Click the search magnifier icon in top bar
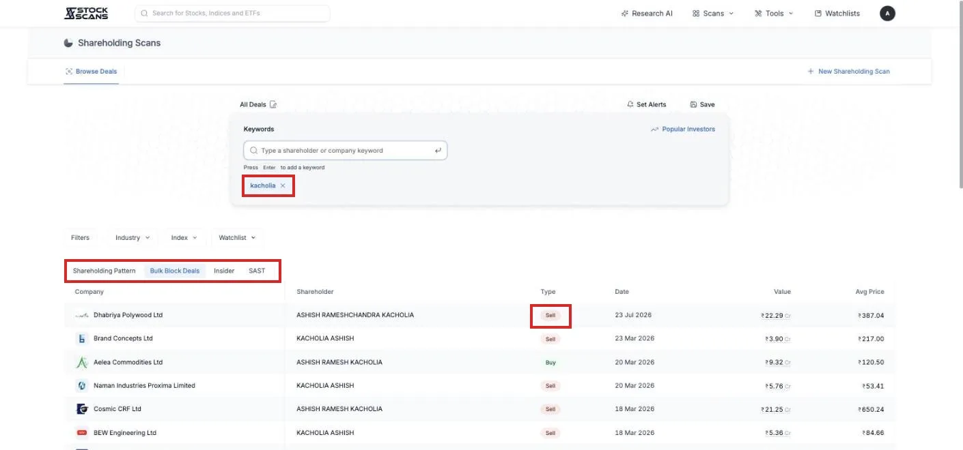The width and height of the screenshot is (963, 450). 144,13
